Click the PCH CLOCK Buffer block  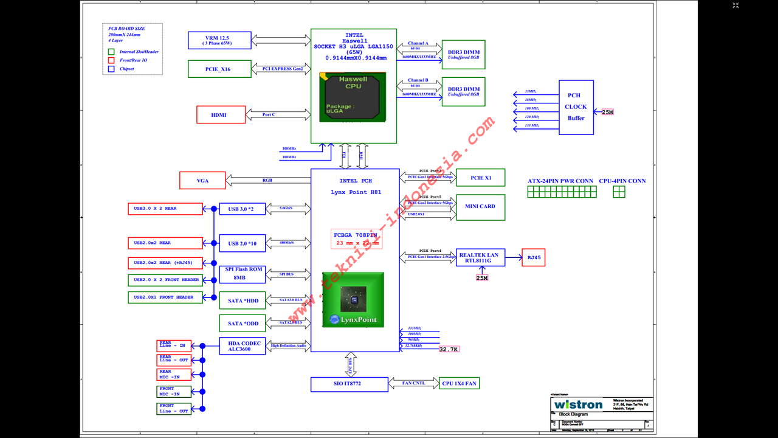point(576,107)
